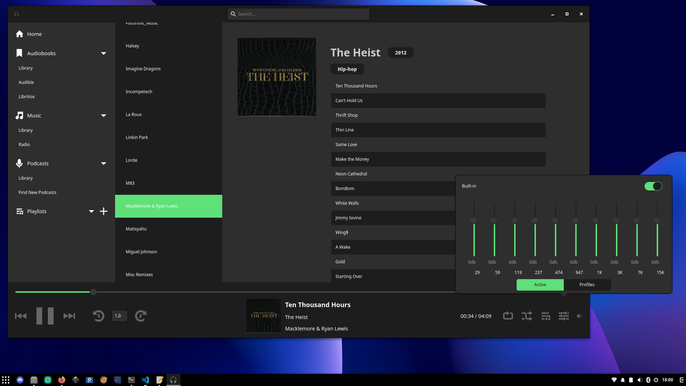Click the shuffle tracks icon
The width and height of the screenshot is (686, 386).
(x=526, y=316)
